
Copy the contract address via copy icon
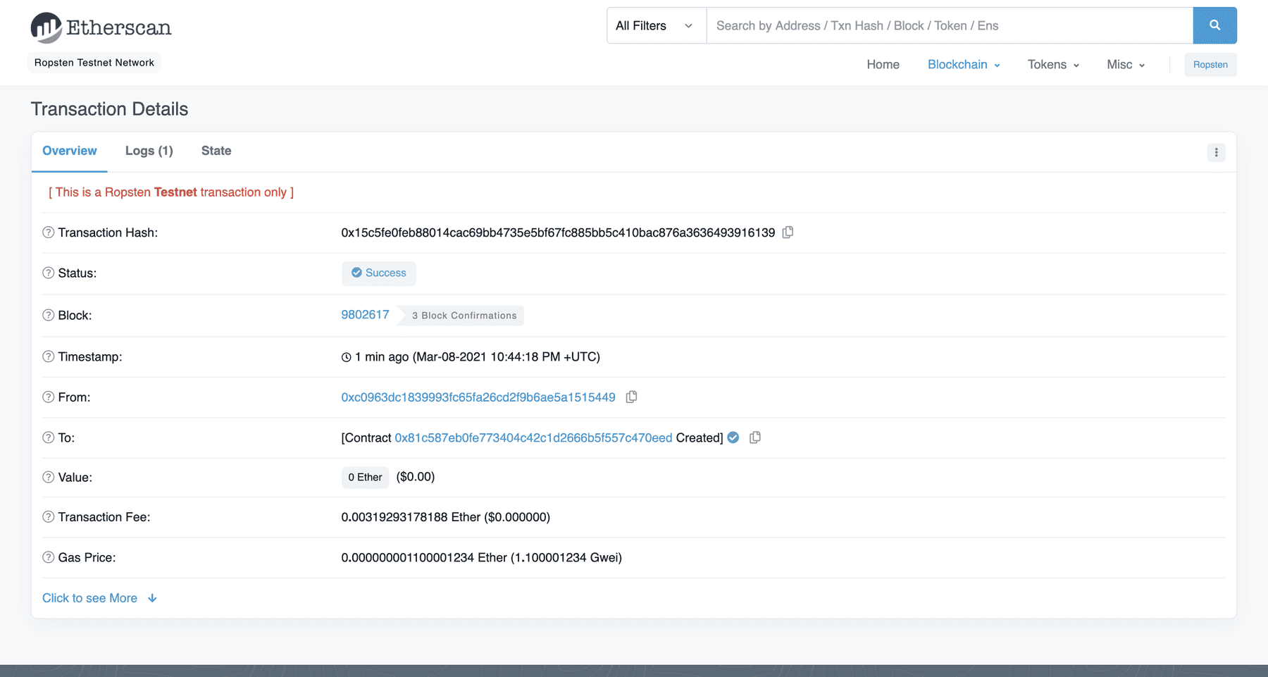[754, 437]
